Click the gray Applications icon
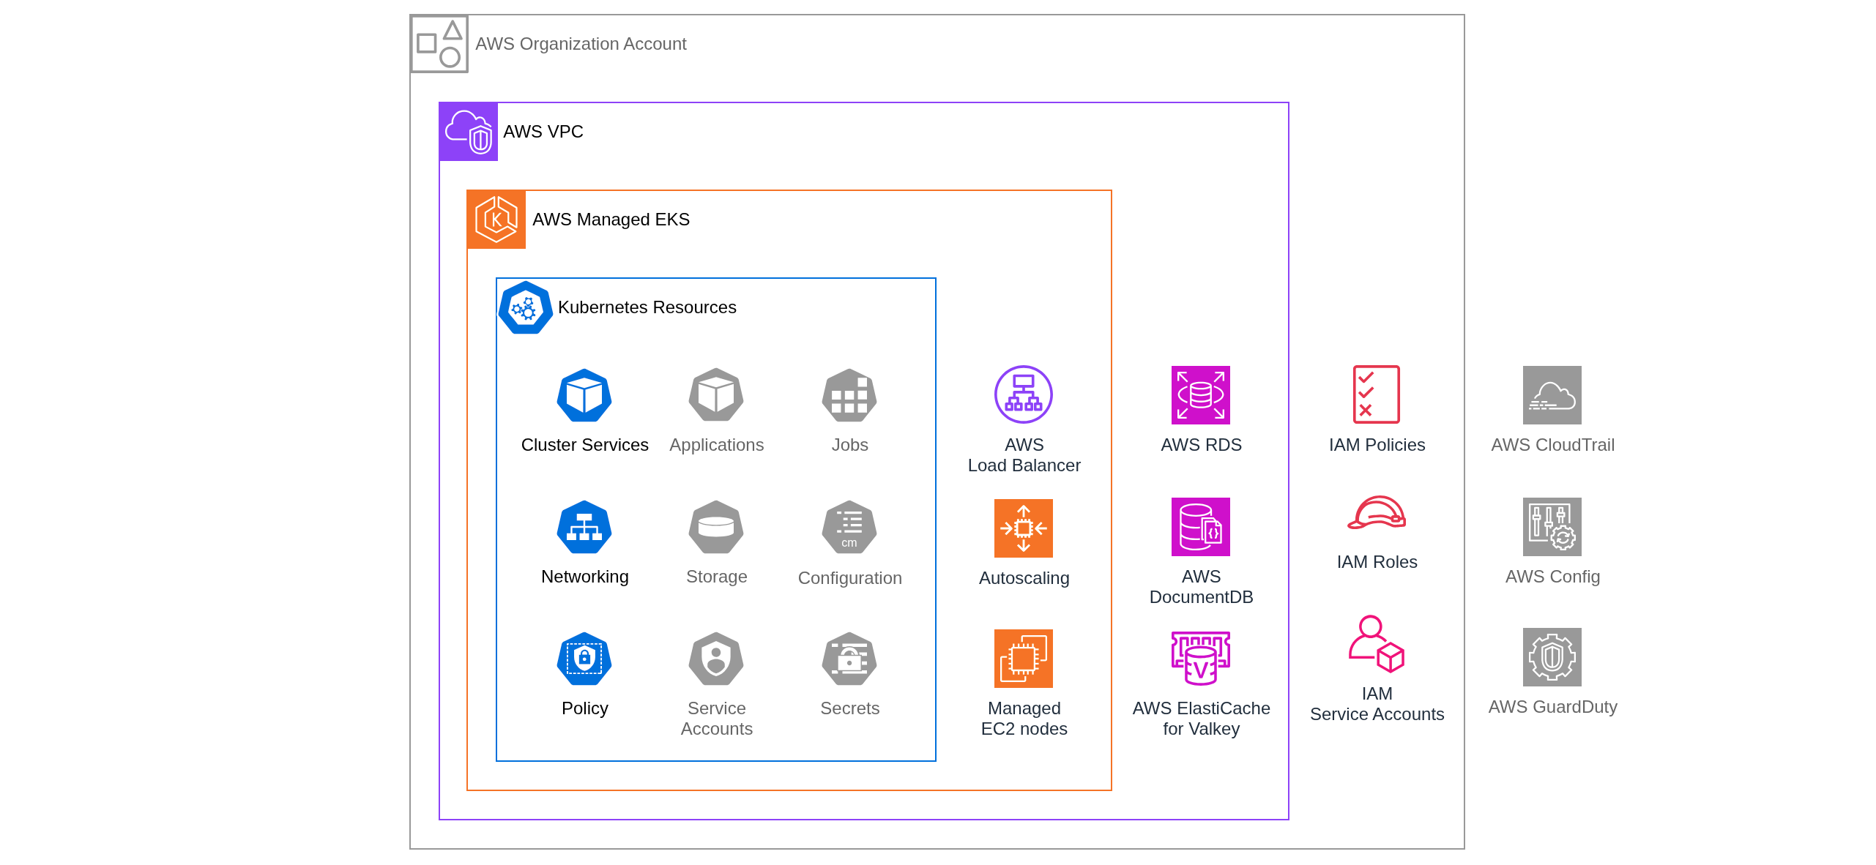1876x865 pixels. click(716, 395)
